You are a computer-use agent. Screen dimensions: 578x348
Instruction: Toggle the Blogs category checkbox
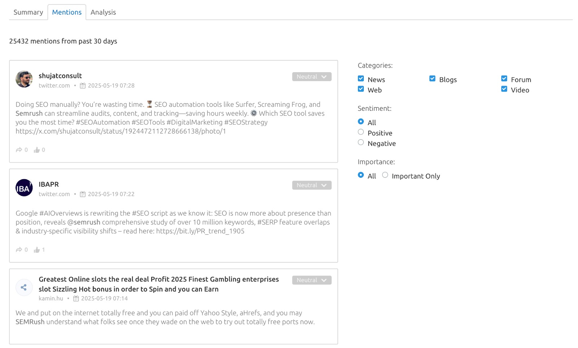click(x=432, y=79)
